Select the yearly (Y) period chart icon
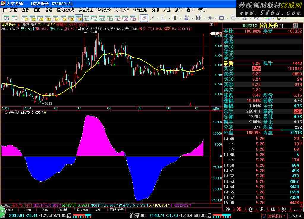The image size is (304, 219). coord(110,18)
